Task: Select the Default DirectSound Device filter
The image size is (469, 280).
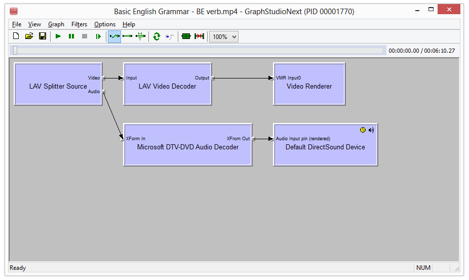Action: 326,145
